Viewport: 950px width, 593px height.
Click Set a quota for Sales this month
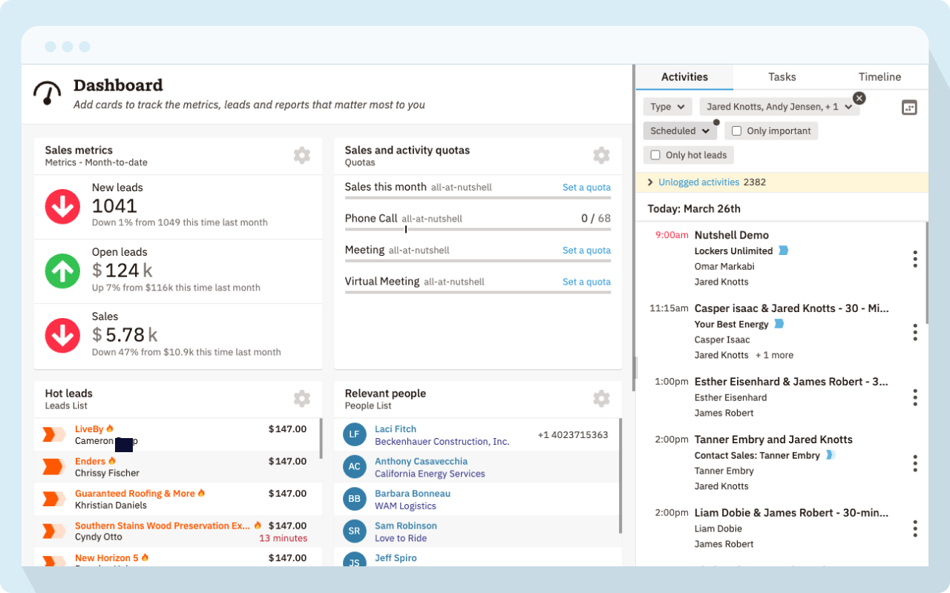point(586,188)
